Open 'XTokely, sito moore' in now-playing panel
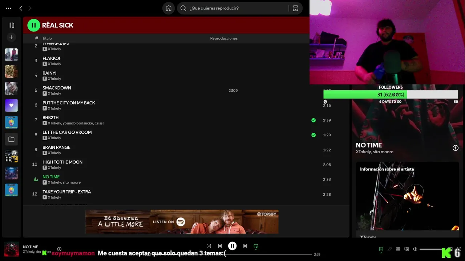Viewport: 465px width, 261px height. [x=375, y=152]
